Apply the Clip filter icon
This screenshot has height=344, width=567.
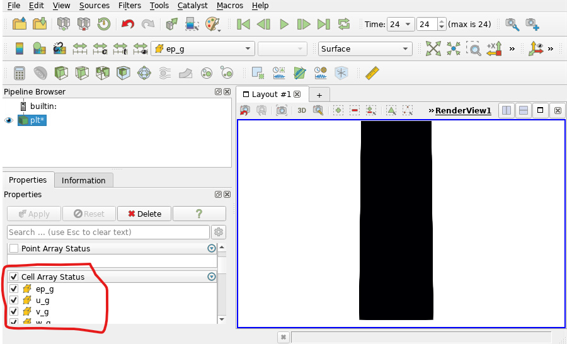(x=61, y=73)
